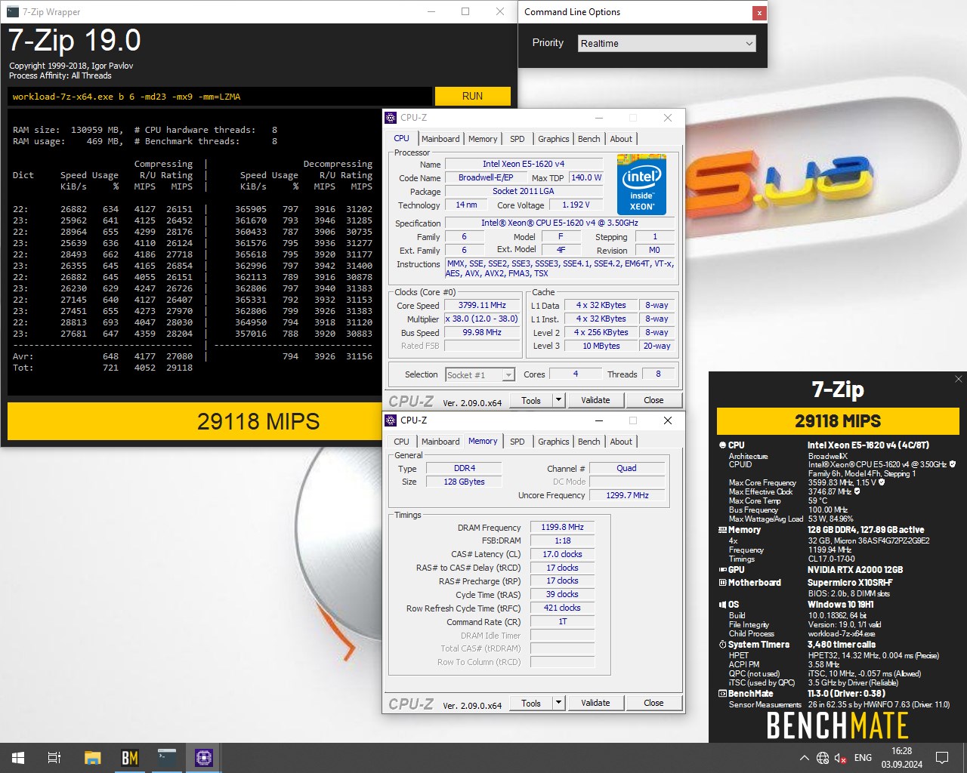
Task: Select the SPD tab in upper CPU-Z window
Action: pos(517,139)
